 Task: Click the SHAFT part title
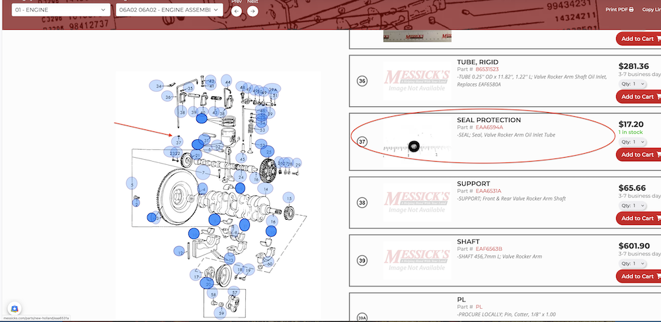[469, 241]
